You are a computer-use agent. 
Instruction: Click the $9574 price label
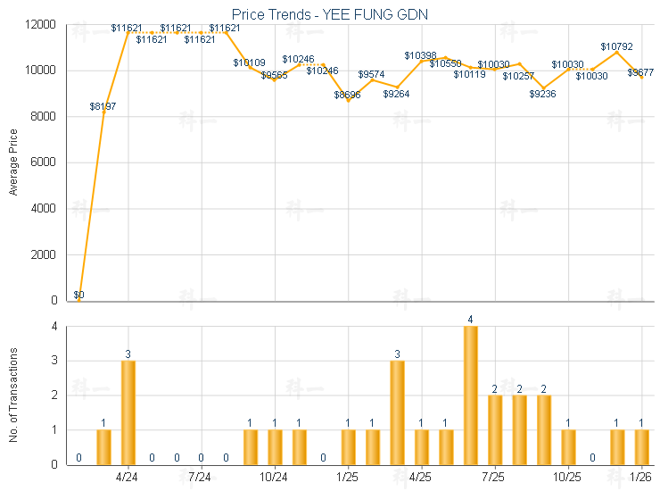372,74
